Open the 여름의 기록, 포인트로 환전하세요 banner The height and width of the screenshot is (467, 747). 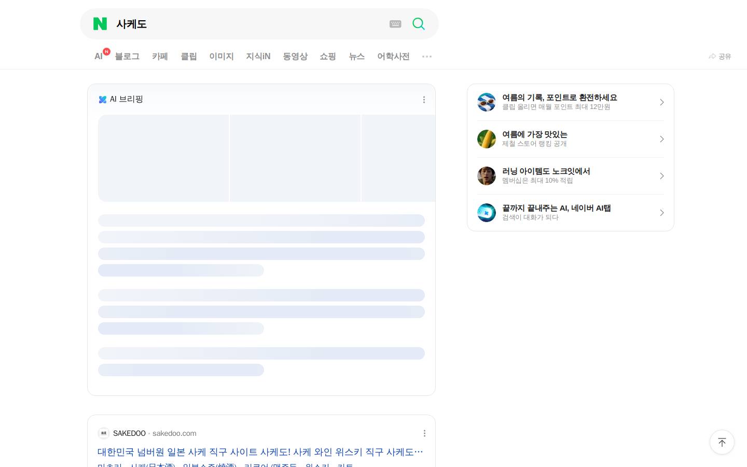(571, 102)
